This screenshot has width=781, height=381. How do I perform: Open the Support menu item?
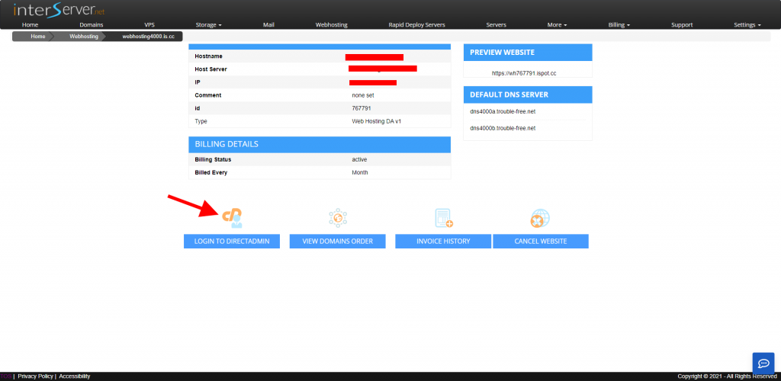[x=681, y=25]
